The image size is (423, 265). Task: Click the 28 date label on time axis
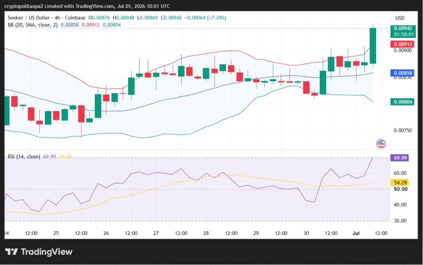tap(206, 233)
